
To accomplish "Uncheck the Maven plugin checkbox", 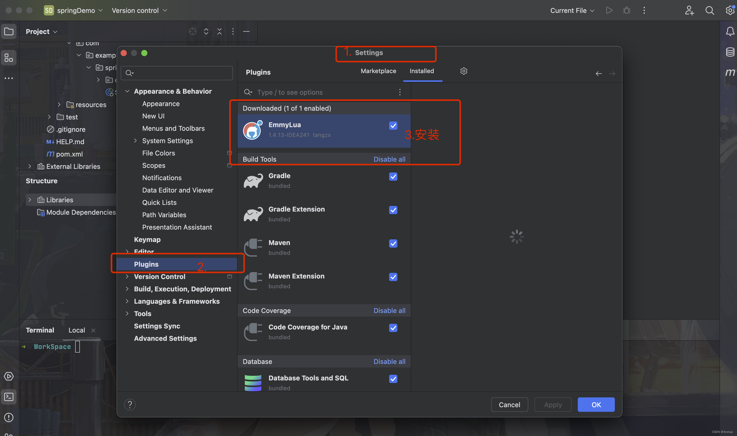I will click(393, 243).
